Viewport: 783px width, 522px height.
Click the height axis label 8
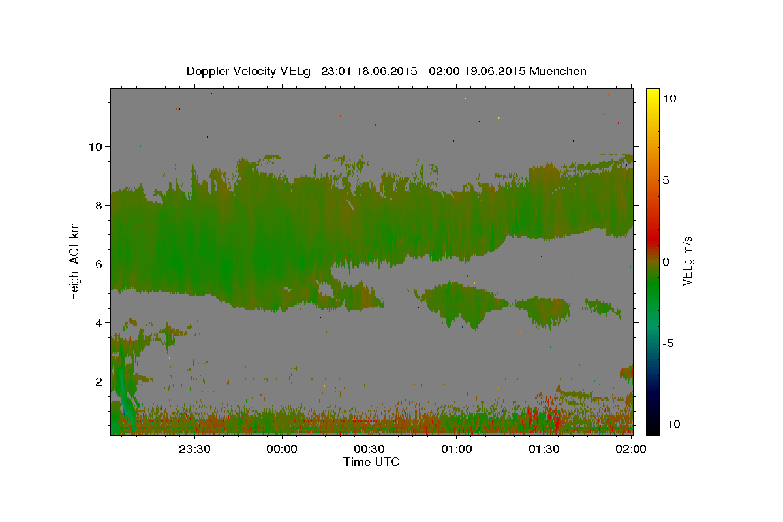(x=99, y=205)
